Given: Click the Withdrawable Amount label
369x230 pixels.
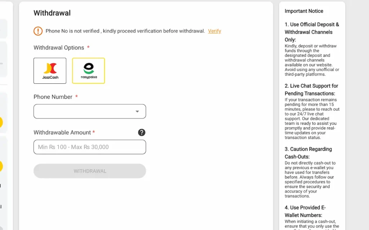Looking at the screenshot, I should 62,132.
